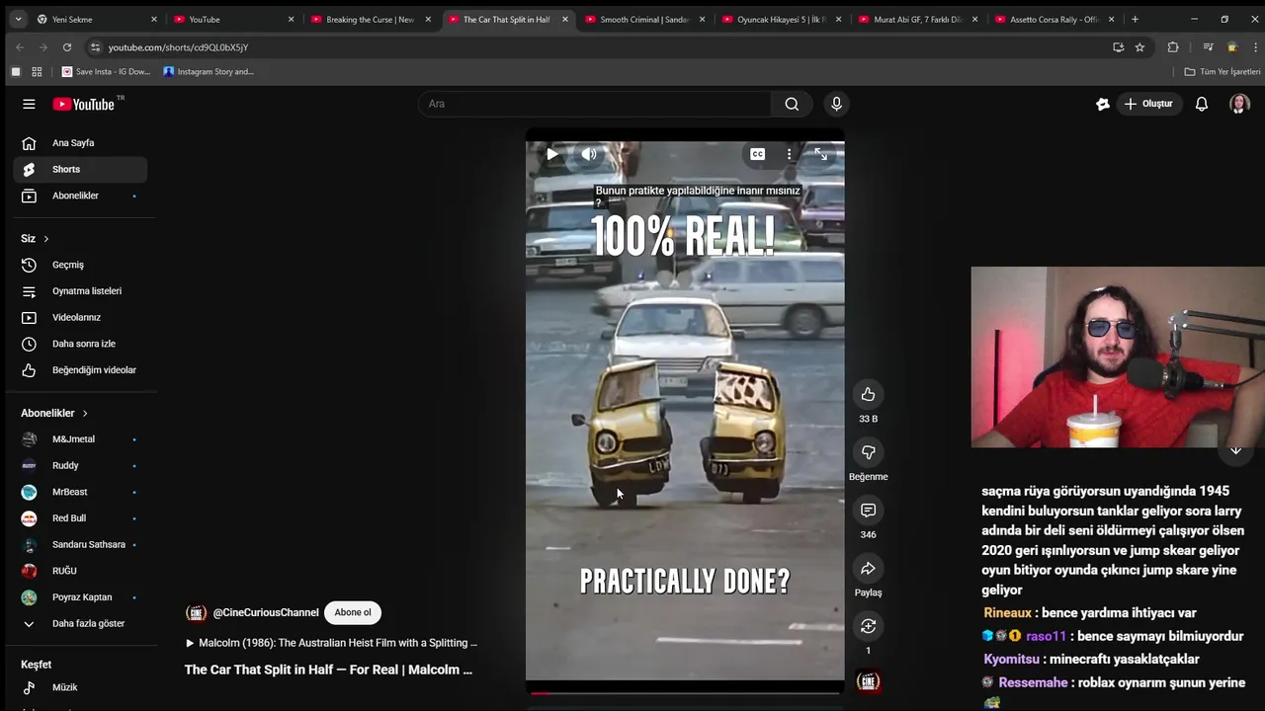The image size is (1265, 711).
Task: Open the YouTube hamburger guide menu
Action: pos(29,104)
